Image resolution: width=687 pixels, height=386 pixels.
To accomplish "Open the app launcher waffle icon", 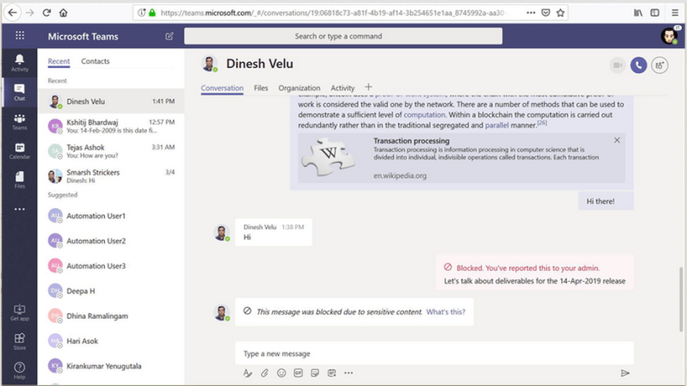I will point(20,35).
